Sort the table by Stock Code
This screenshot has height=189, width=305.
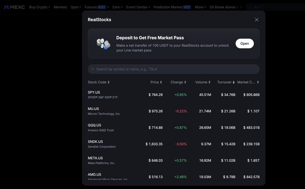pos(99,82)
